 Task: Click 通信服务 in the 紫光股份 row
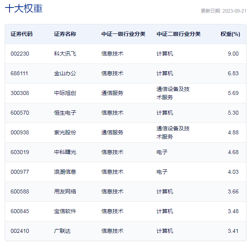(x=112, y=132)
